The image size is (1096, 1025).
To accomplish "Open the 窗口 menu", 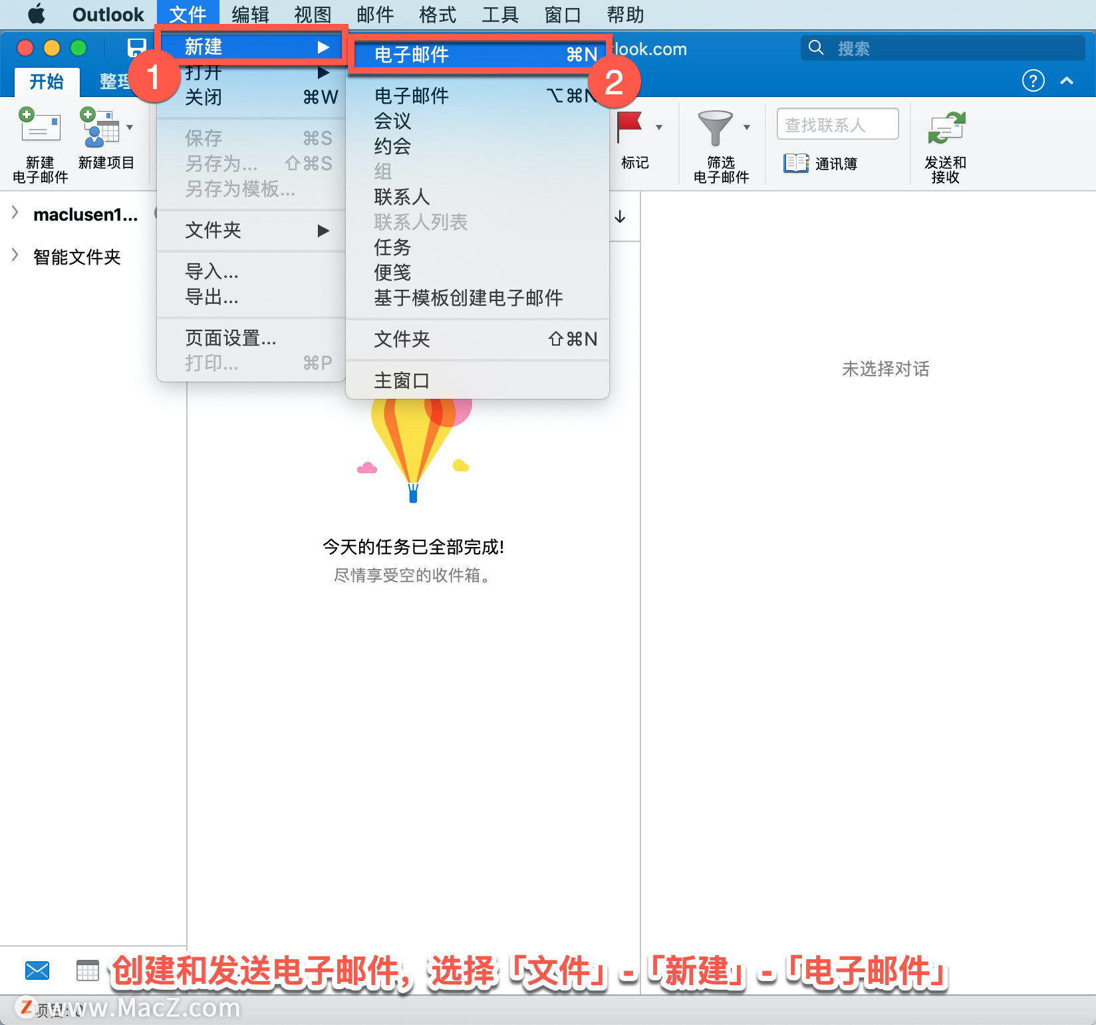I will [x=563, y=15].
